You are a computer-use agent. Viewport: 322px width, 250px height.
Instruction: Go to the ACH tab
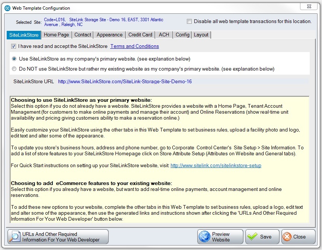(x=164, y=35)
